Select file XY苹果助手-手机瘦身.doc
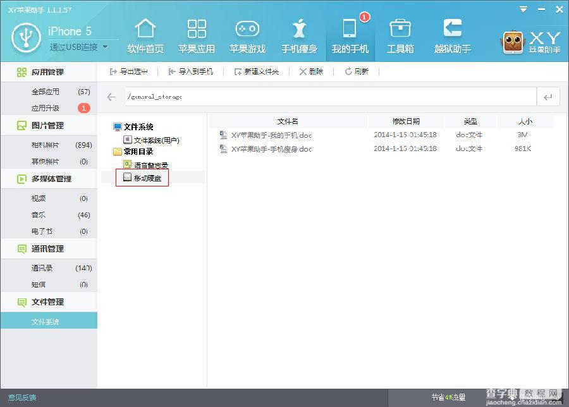 pyautogui.click(x=271, y=149)
